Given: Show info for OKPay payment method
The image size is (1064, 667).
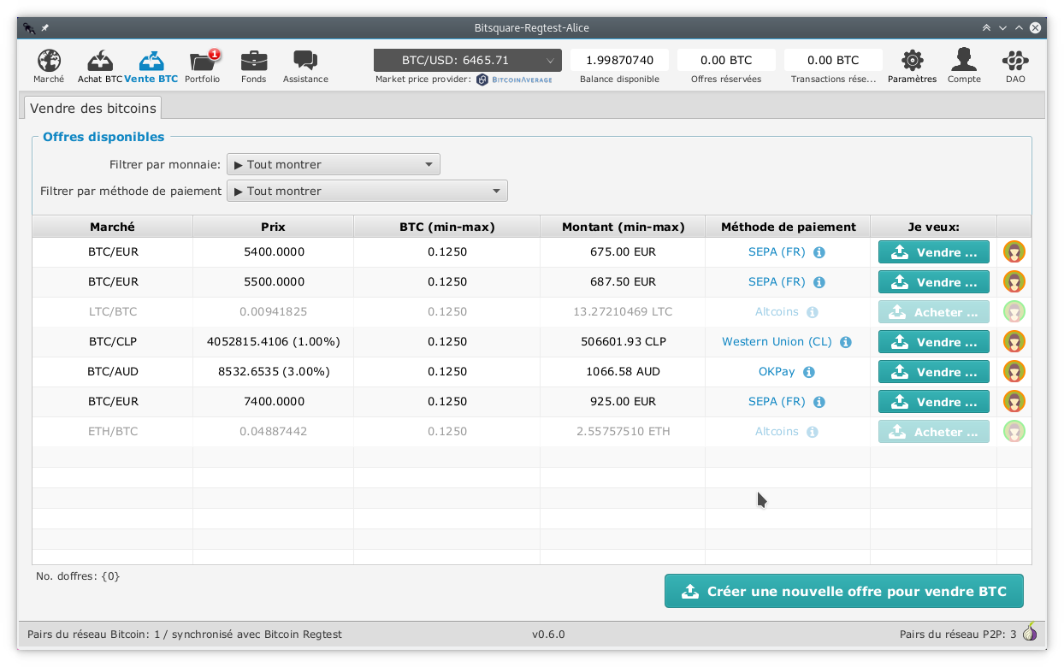Looking at the screenshot, I should (809, 372).
